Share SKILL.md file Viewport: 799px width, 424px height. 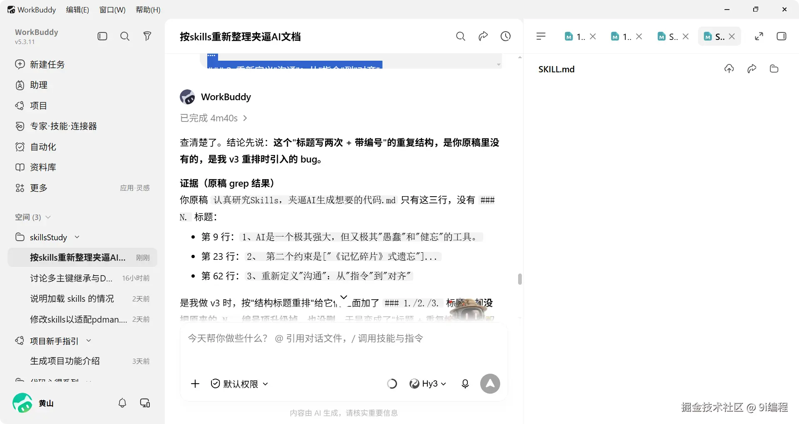752,69
